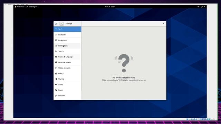The height and width of the screenshot is (124, 221).
Task: Open the VirtualBox Devices menu
Action: pos(22,4)
